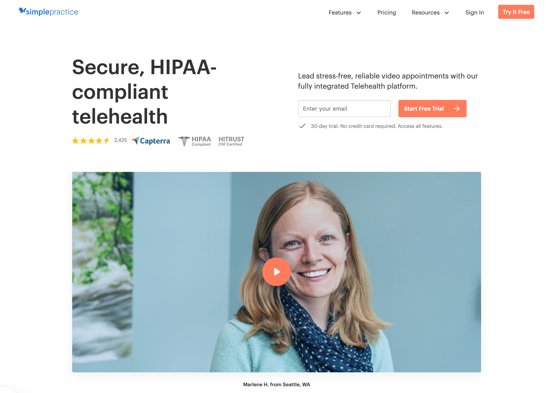
Task: Expand the Features dropdown chevron
Action: [x=359, y=13]
